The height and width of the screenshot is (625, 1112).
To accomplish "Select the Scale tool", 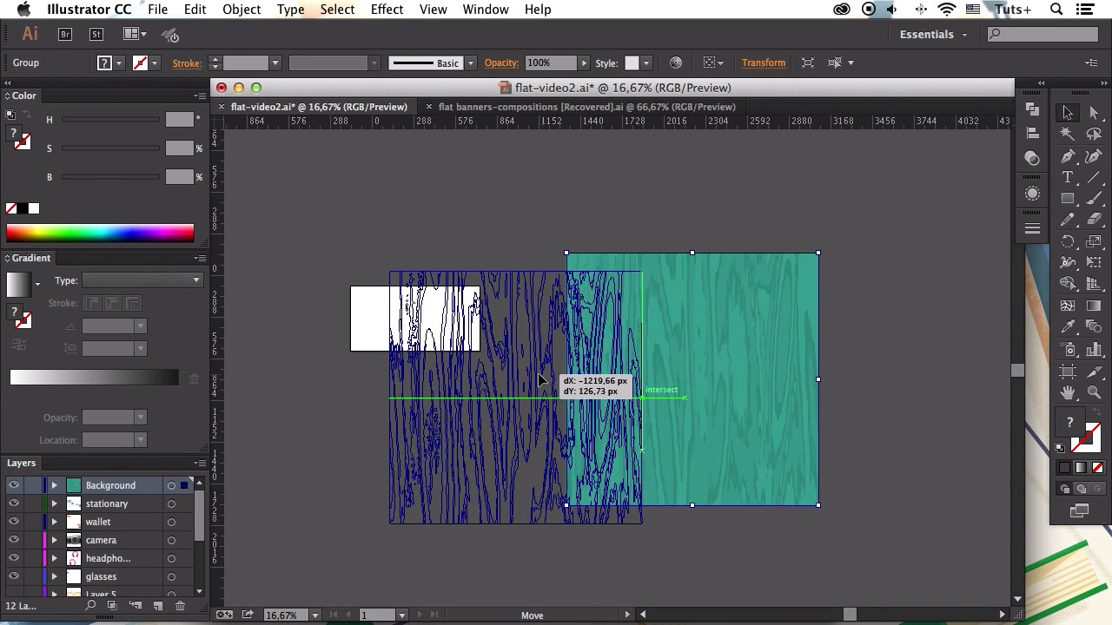I will (1094, 241).
